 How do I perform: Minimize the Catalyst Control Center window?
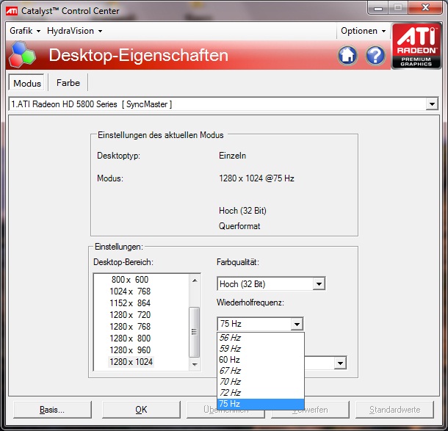pos(378,8)
